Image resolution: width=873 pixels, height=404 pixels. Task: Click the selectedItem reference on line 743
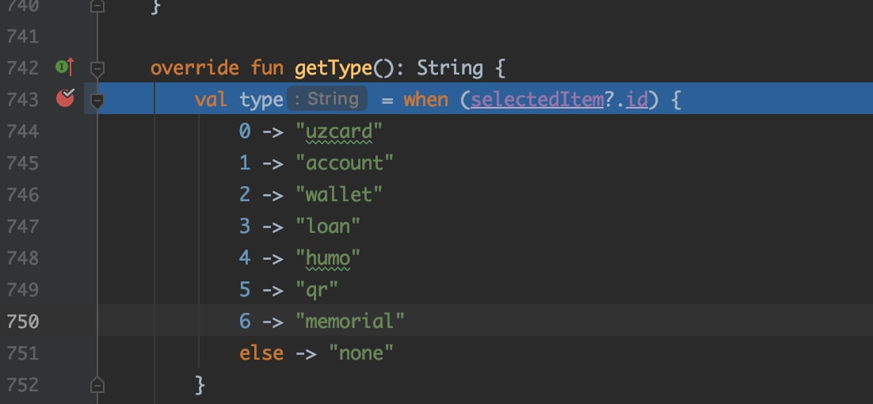537,100
